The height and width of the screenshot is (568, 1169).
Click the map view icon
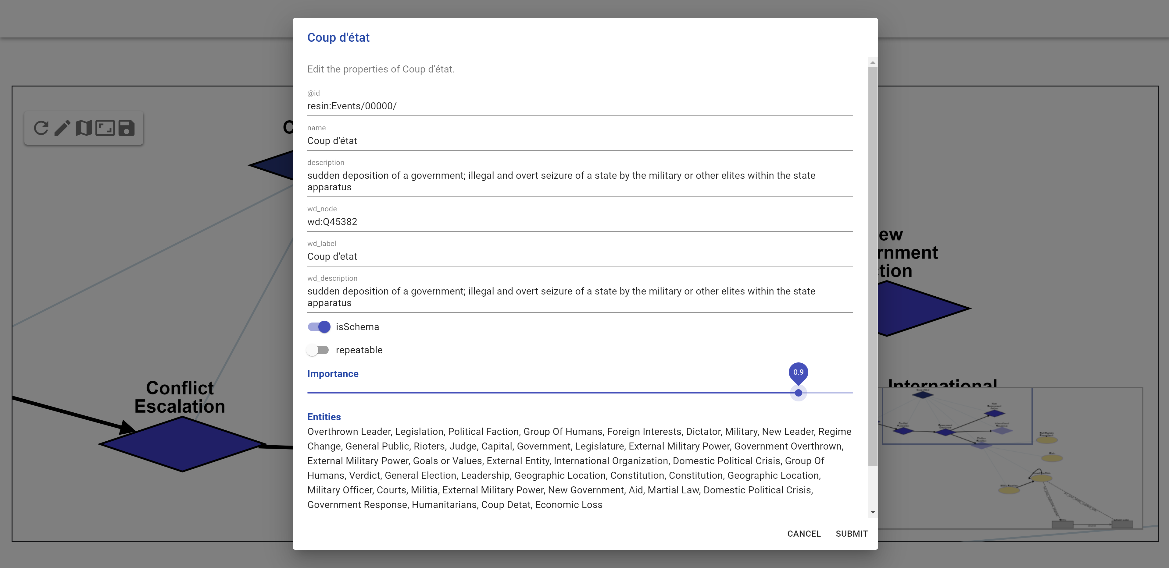click(84, 128)
